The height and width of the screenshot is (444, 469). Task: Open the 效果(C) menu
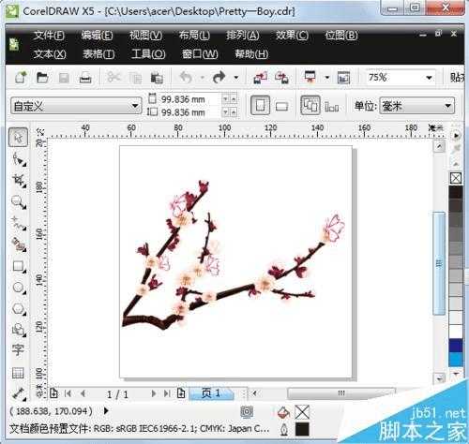[x=292, y=35]
